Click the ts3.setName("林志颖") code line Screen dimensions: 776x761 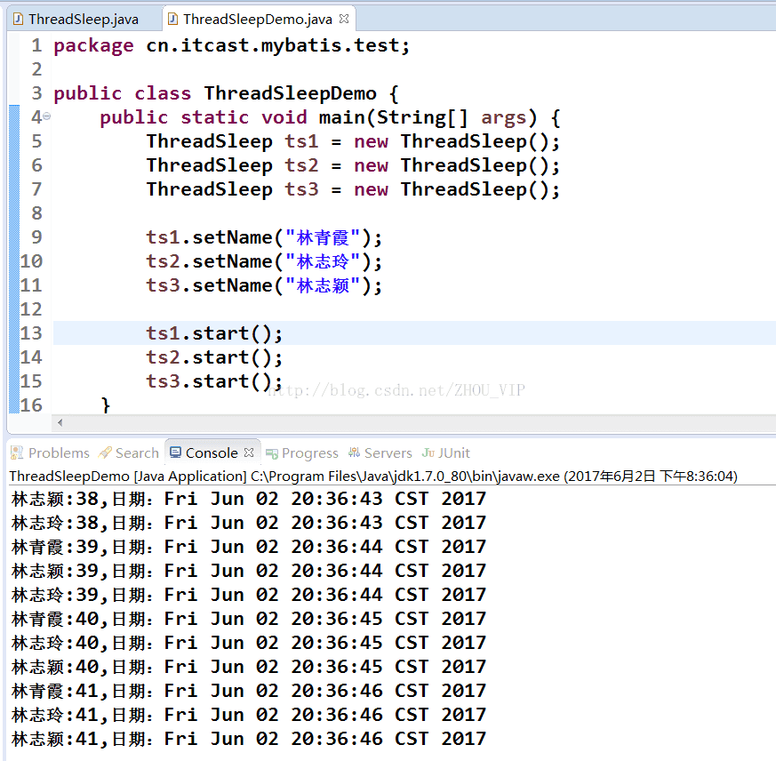pos(264,285)
